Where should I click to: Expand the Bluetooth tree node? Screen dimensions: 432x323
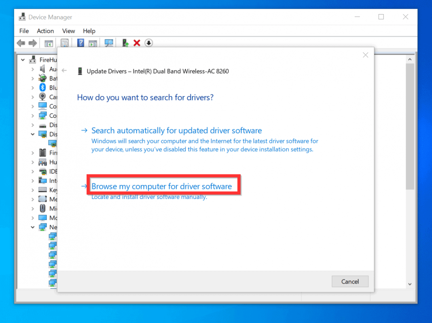coord(33,88)
